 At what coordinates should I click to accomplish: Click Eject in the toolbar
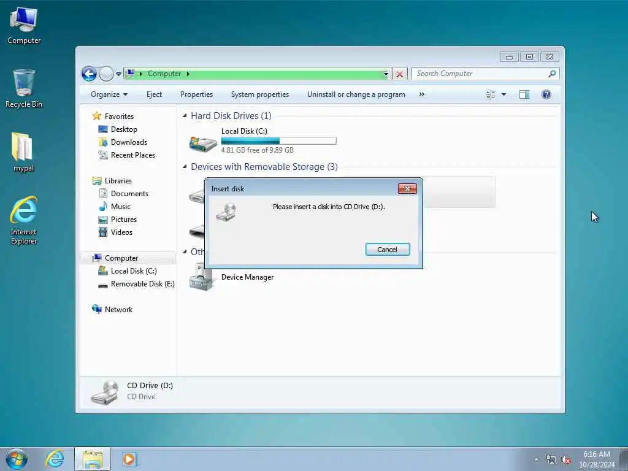[154, 94]
